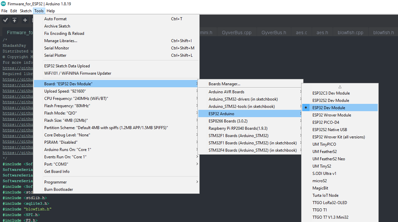The height and width of the screenshot is (222, 398).
Task: Expand the Flash Mode "QIO" submenu
Action: [116, 113]
